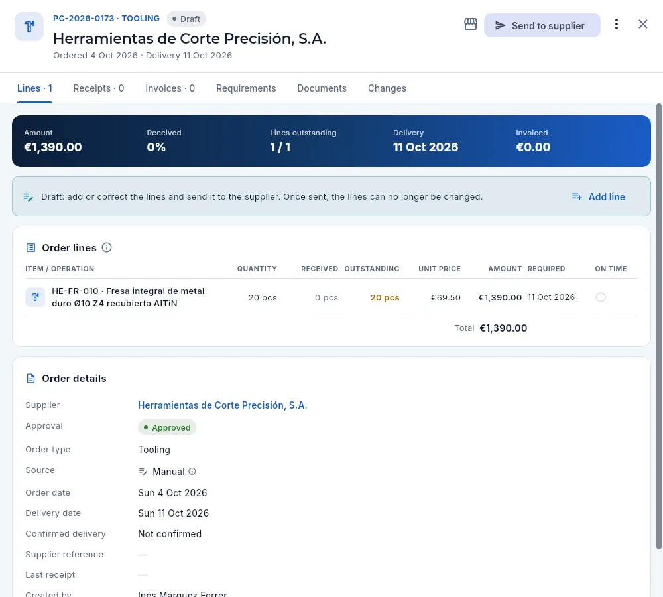Click the Lines outstanding 1 / 1 value
This screenshot has height=597, width=663.
point(280,147)
